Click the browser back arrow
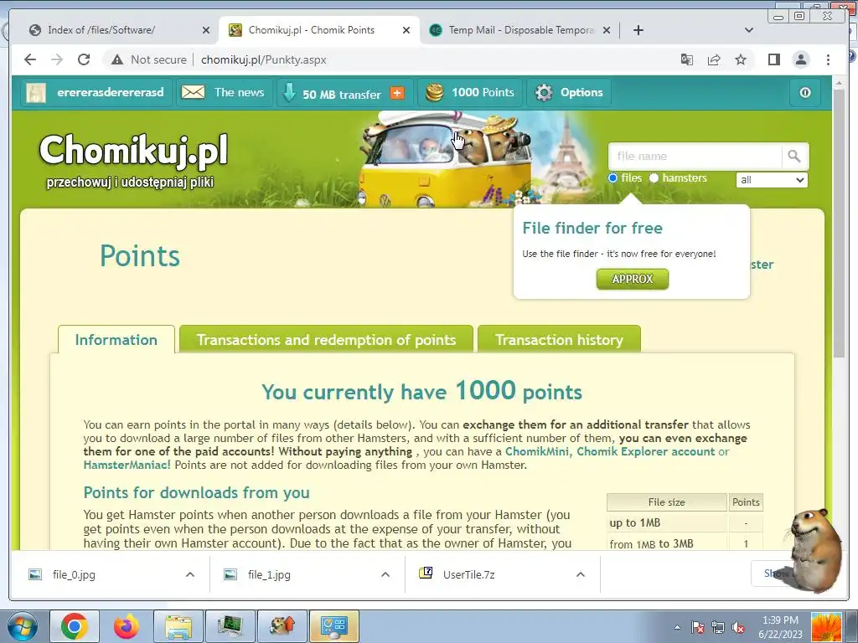Viewport: 858px width, 643px height. point(30,59)
